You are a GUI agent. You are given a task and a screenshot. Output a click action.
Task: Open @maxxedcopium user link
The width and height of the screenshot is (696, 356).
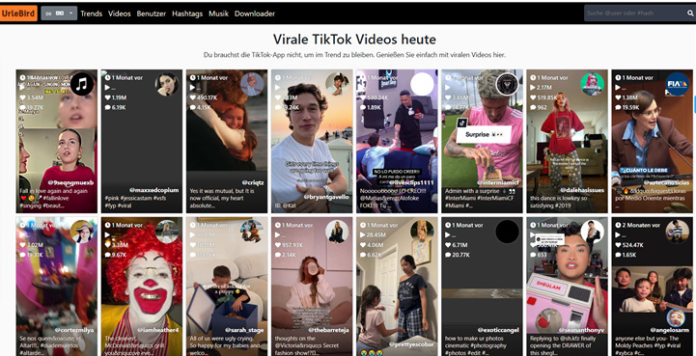(154, 190)
